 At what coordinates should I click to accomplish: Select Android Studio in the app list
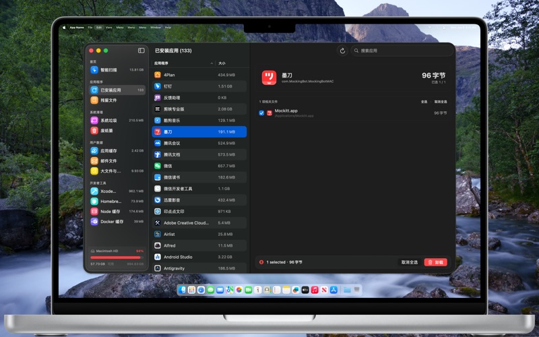199,257
